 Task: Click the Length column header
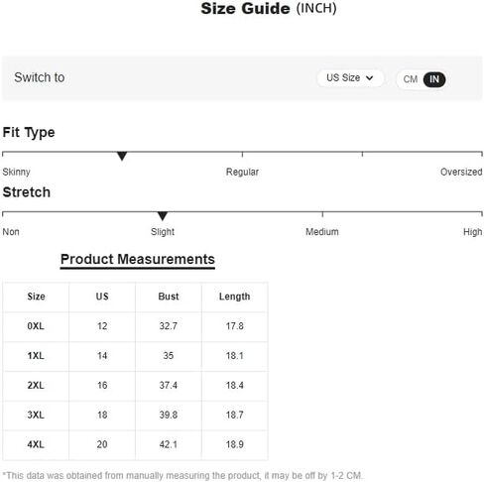click(x=234, y=297)
